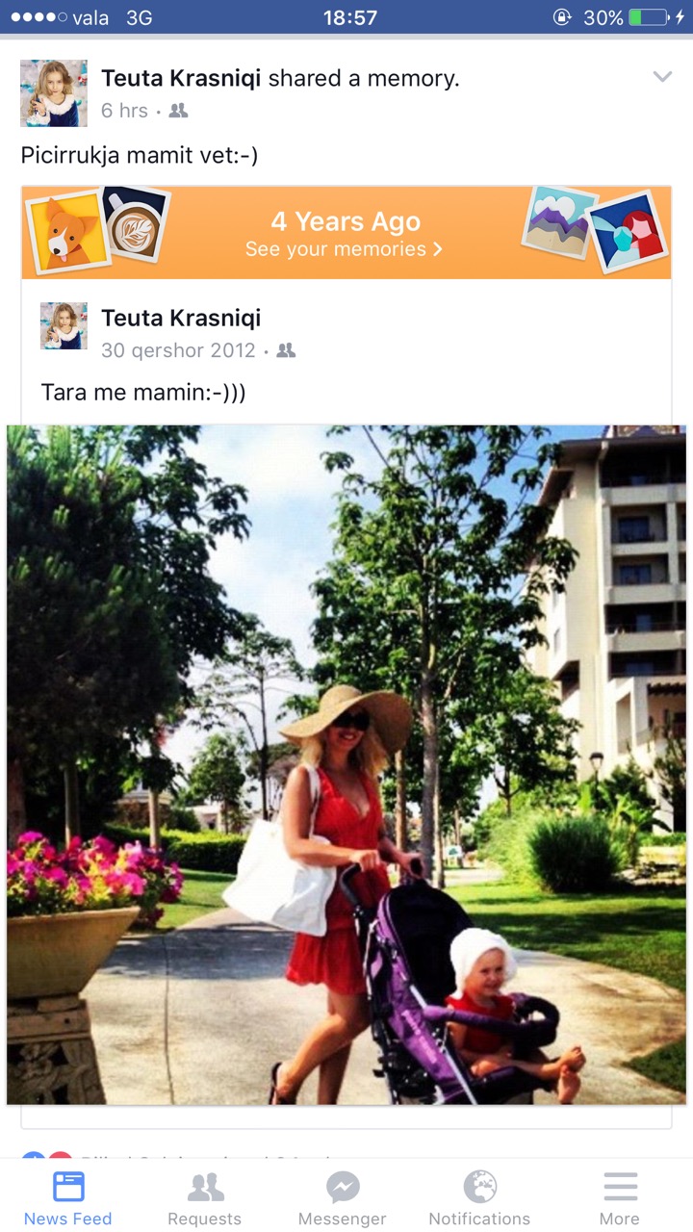Tap the latte coffee sticker icon
Image resolution: width=693 pixels, height=1232 pixels.
[134, 222]
